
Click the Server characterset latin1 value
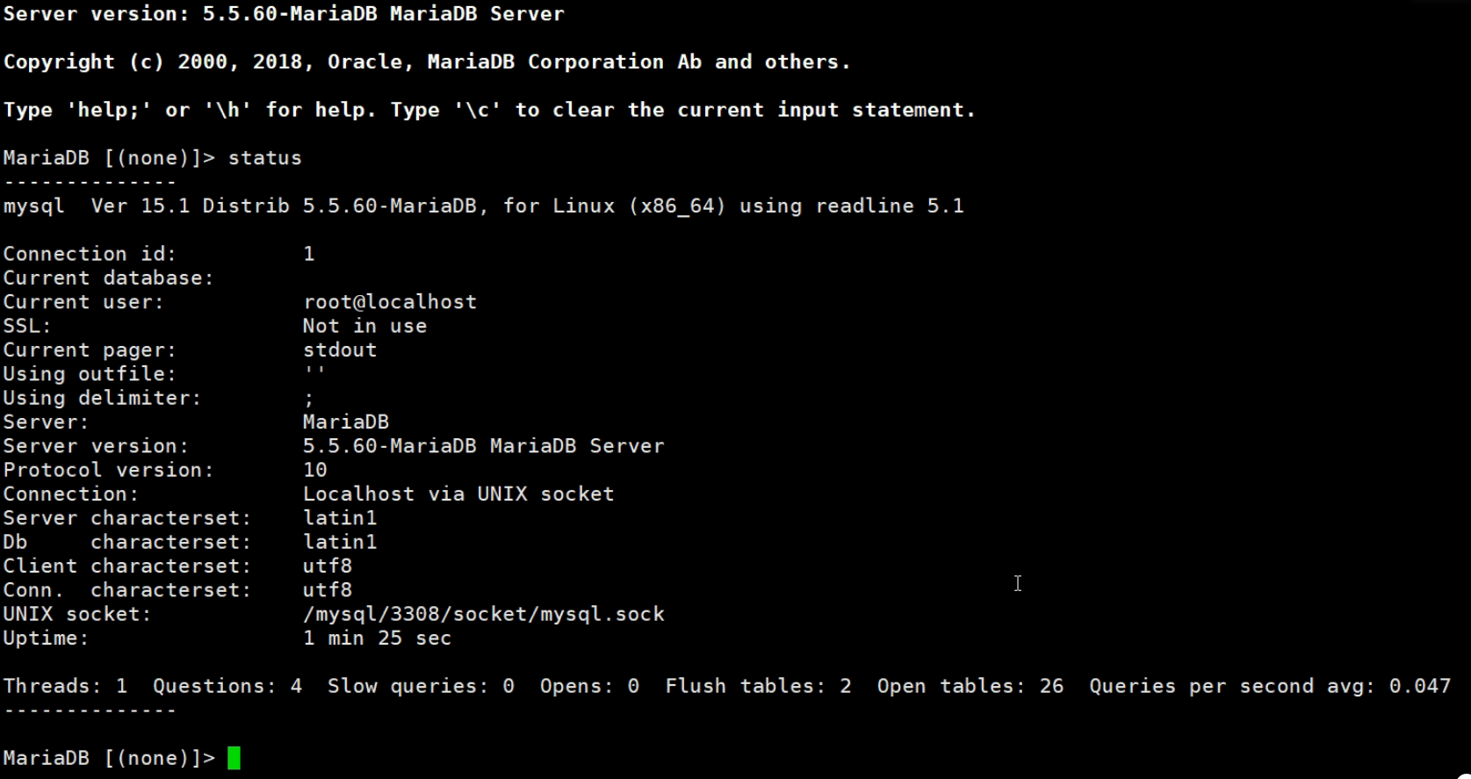click(x=339, y=518)
